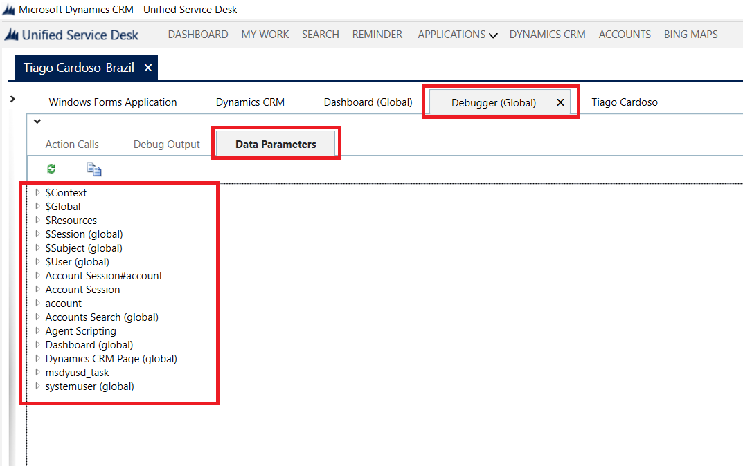Open the DASHBOARD toolbar item

(198, 35)
